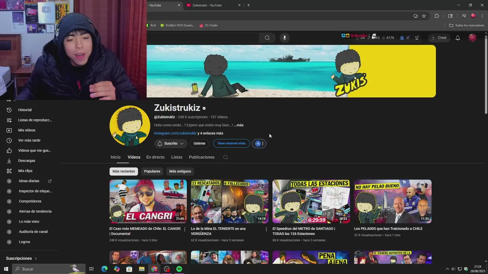
Task: Switch to the Zukistrukiz - YouTube browser tab
Action: click(213, 5)
